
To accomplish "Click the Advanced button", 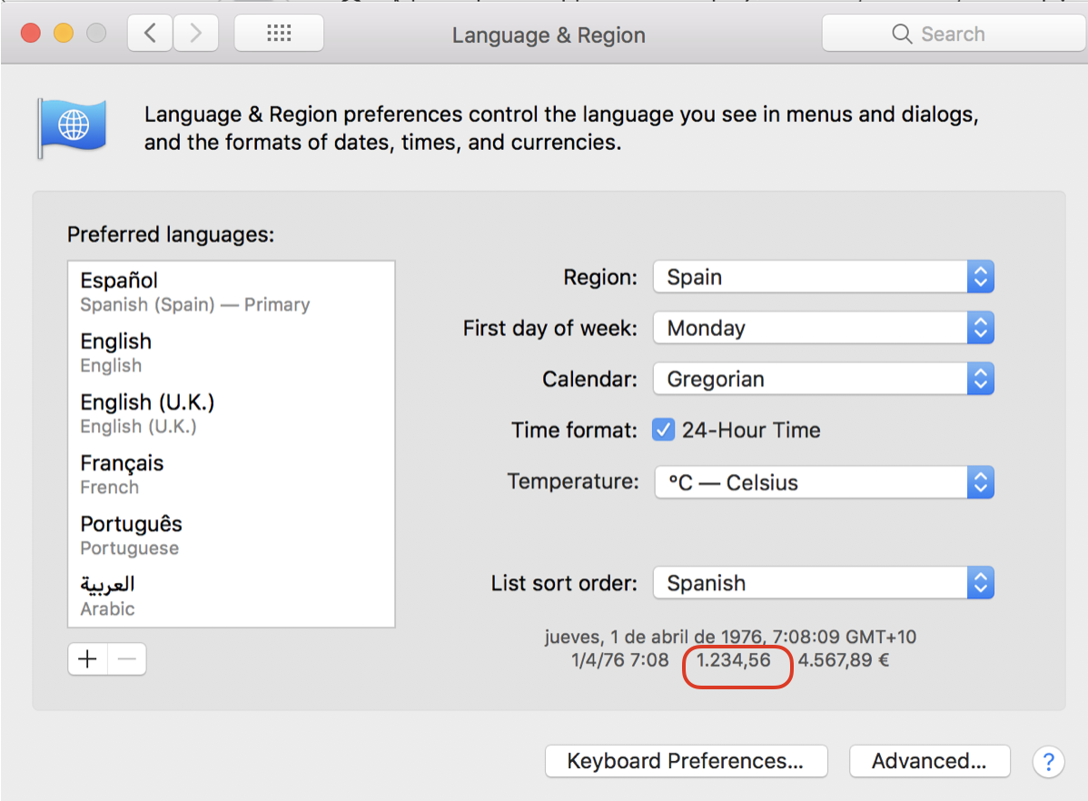I will [x=929, y=761].
